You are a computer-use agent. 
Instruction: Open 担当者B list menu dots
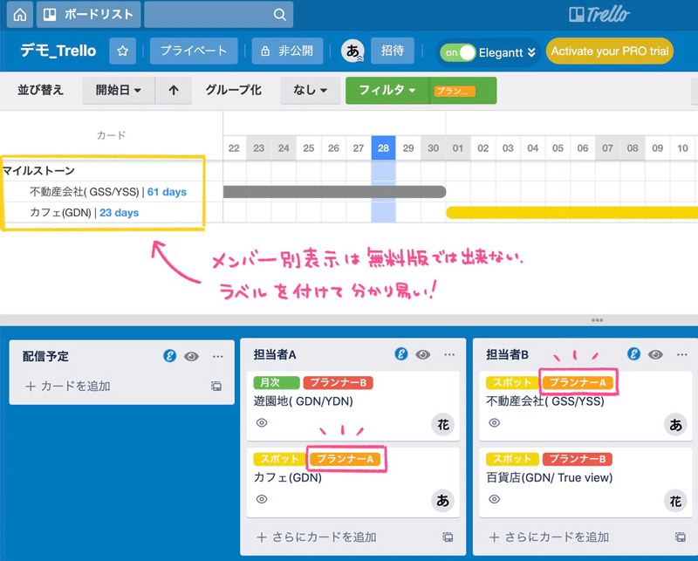682,354
